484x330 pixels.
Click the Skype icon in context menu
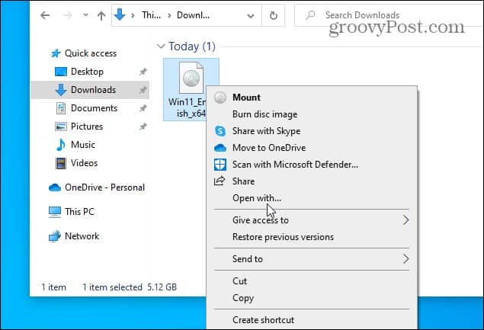tap(220, 131)
